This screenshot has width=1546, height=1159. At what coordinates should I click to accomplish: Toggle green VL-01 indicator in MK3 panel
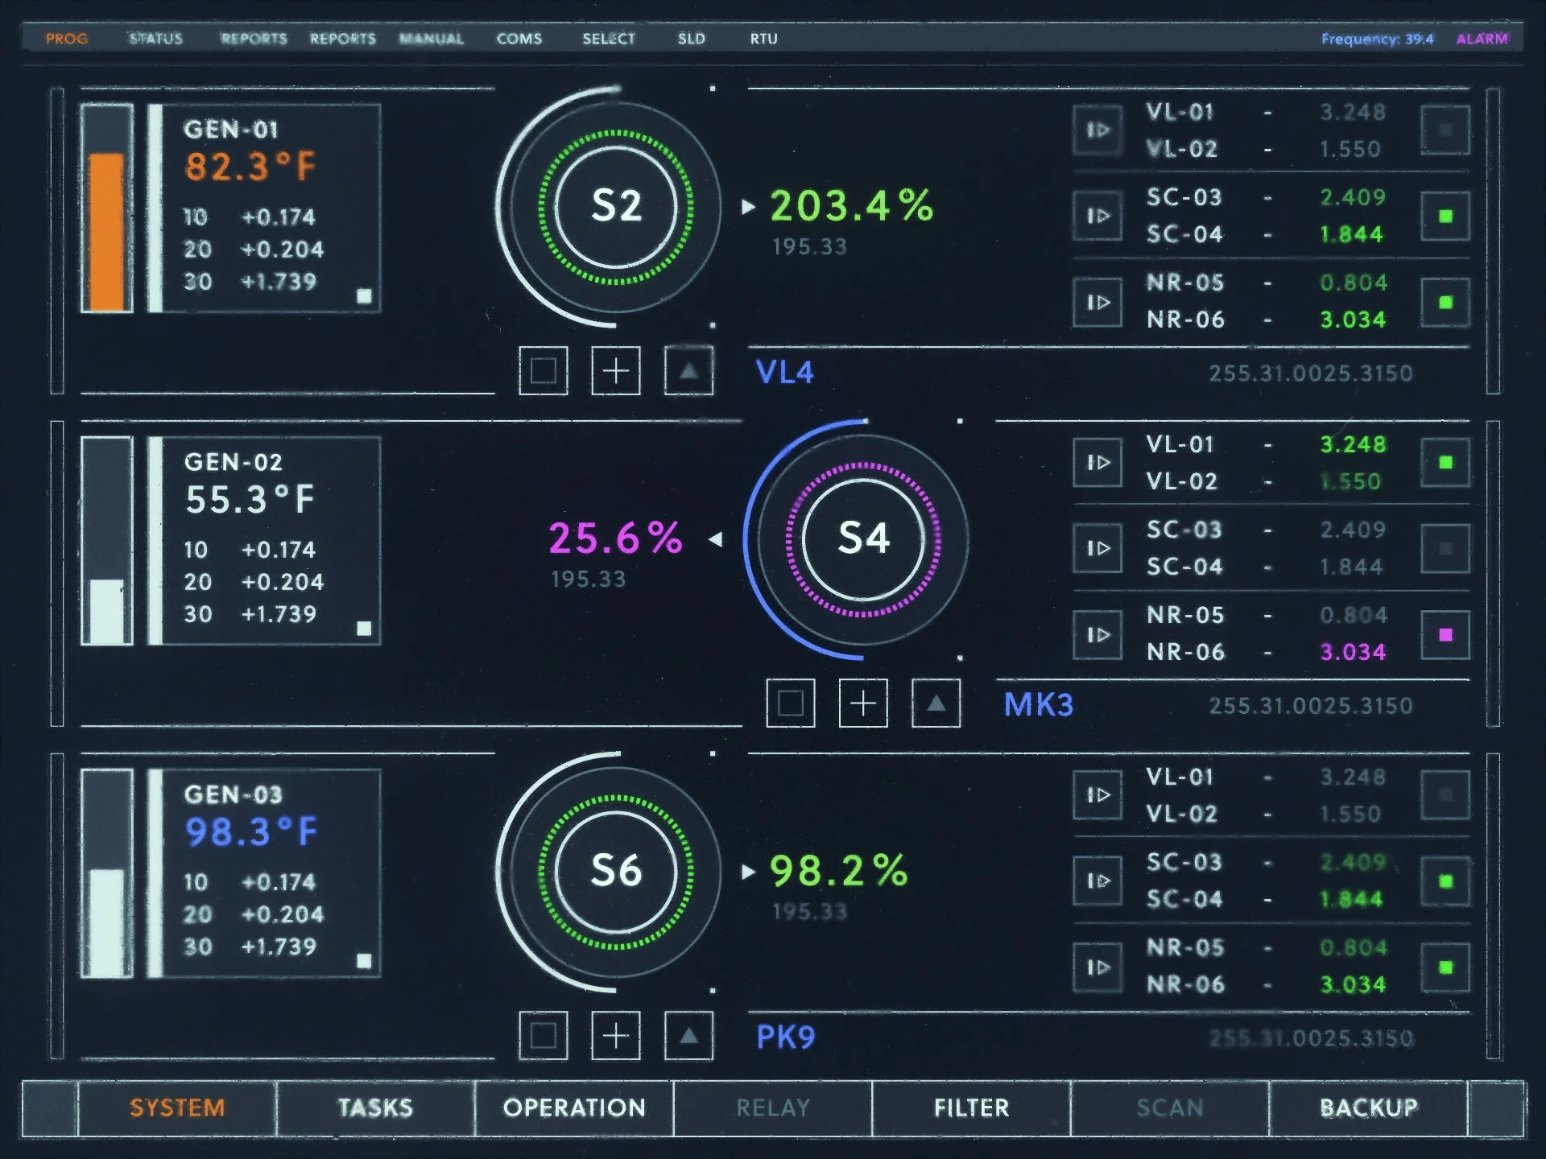[x=1445, y=462]
